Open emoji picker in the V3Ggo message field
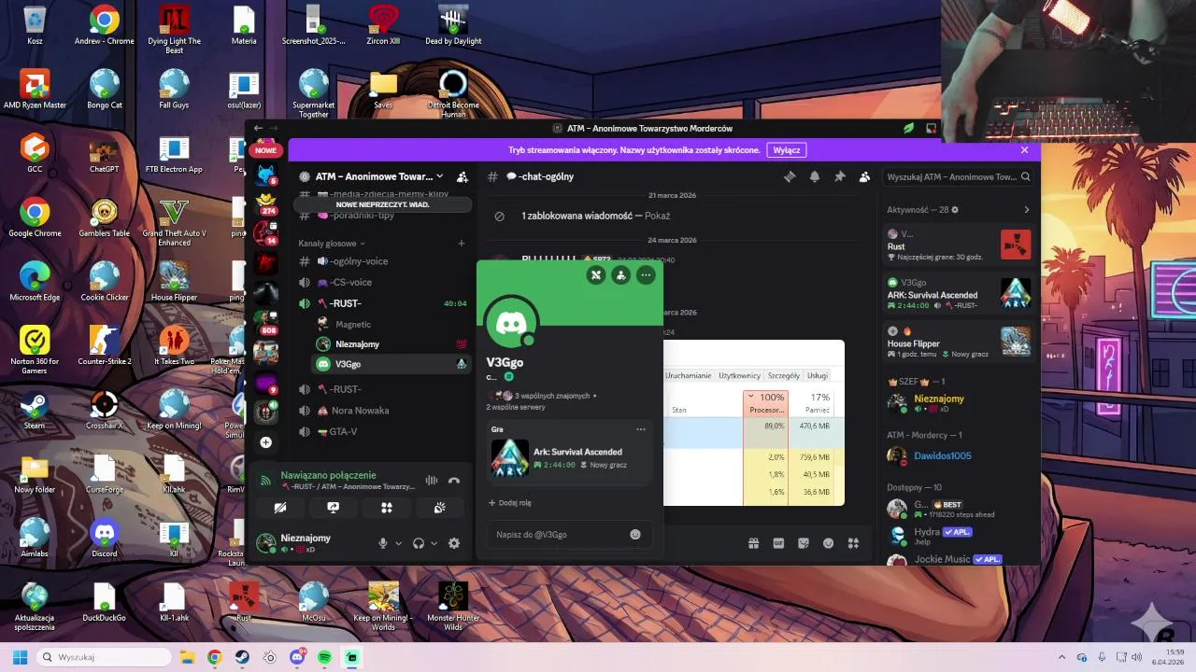The height and width of the screenshot is (672, 1196). 635,535
